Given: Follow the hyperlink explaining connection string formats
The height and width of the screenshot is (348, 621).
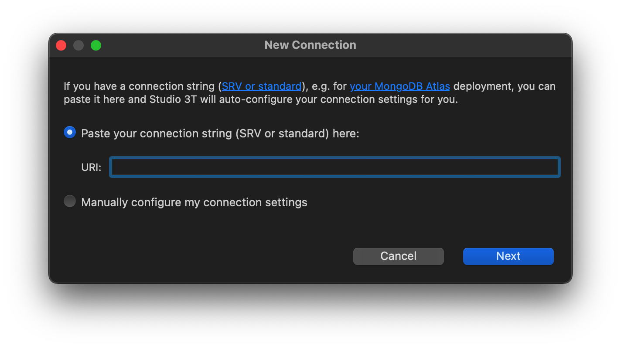Looking at the screenshot, I should tap(261, 86).
